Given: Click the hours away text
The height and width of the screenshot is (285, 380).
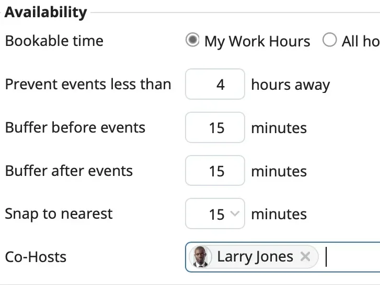Looking at the screenshot, I should (x=290, y=85).
